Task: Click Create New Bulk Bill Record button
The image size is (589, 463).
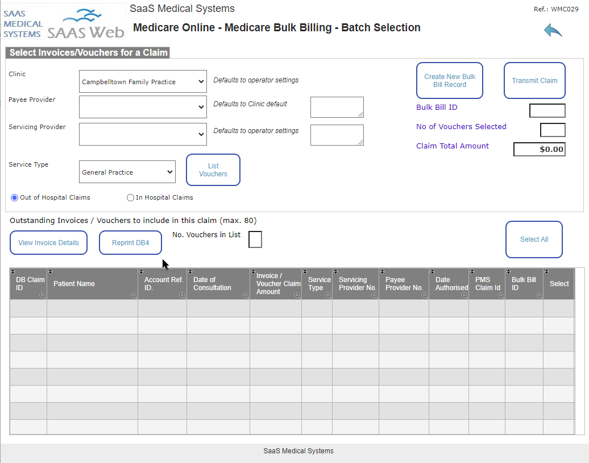Action: coord(450,80)
